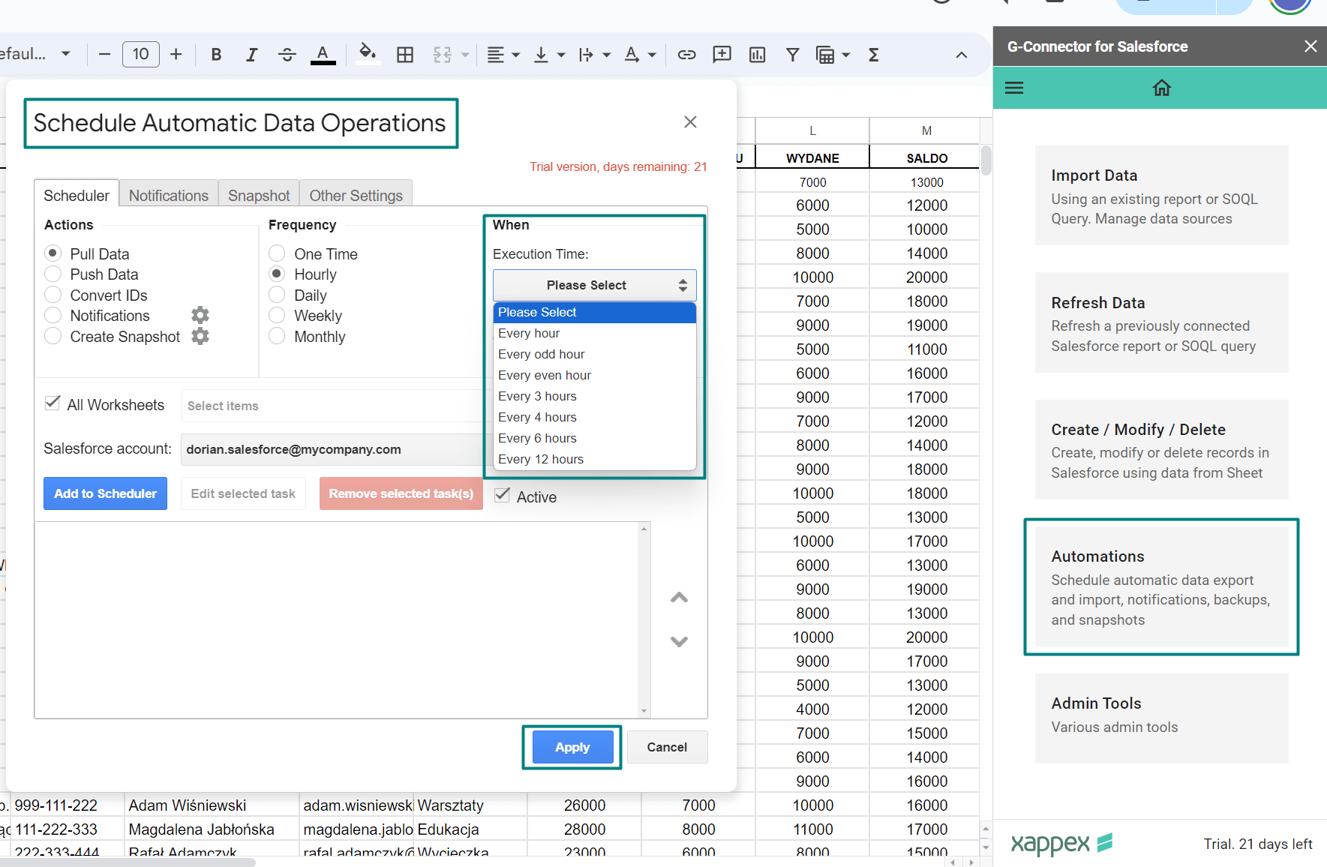The width and height of the screenshot is (1327, 867).
Task: Insert a link
Action: pos(686,54)
